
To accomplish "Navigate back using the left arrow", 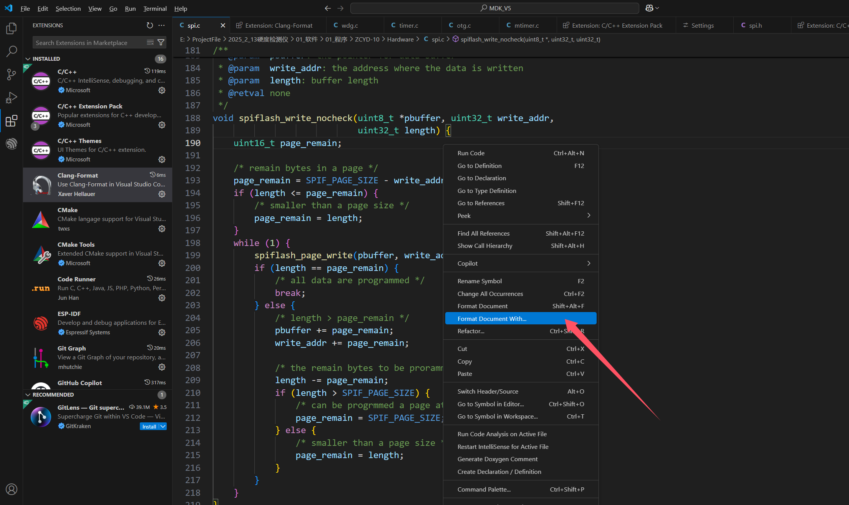I will [x=327, y=8].
